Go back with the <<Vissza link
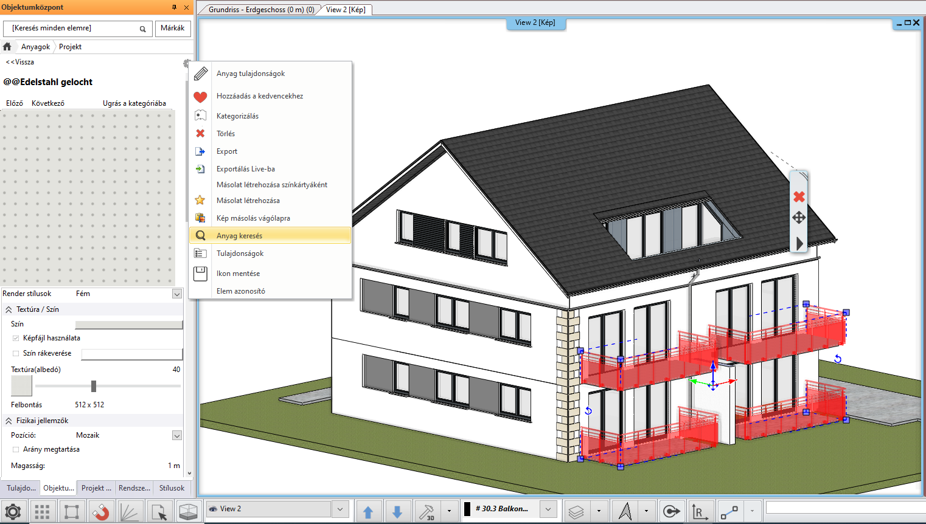The width and height of the screenshot is (926, 524). 20,62
